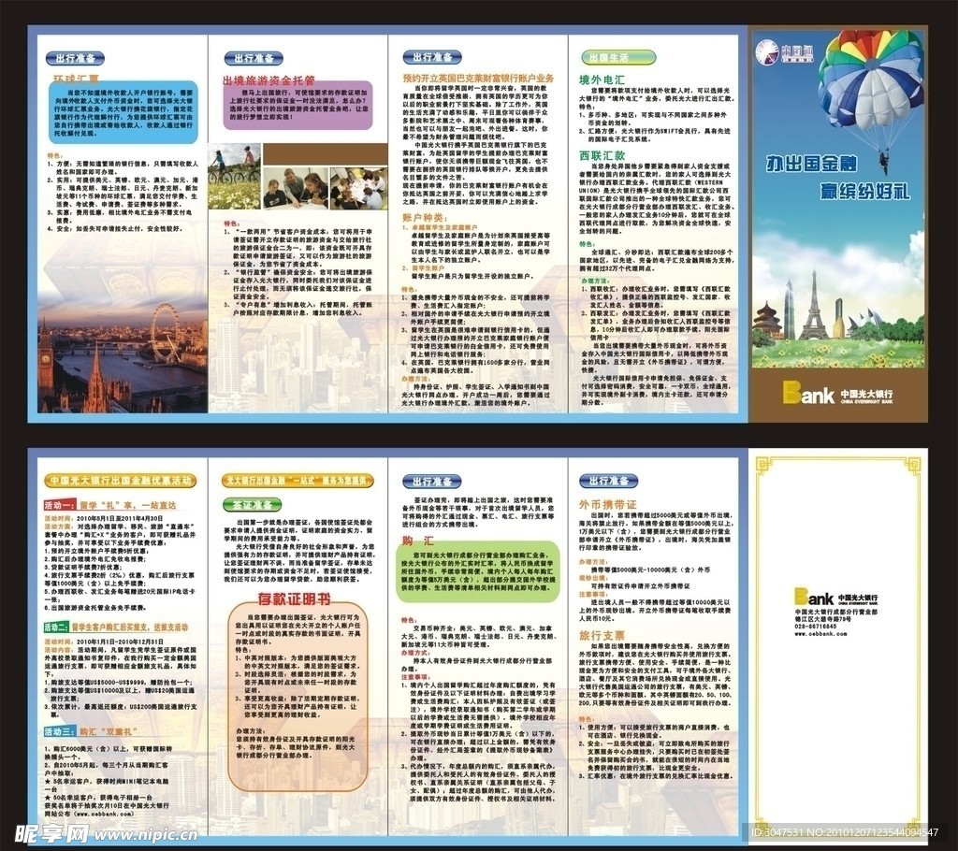Click the Eiffel Tower illustration
The height and width of the screenshot is (851, 958).
813,306
